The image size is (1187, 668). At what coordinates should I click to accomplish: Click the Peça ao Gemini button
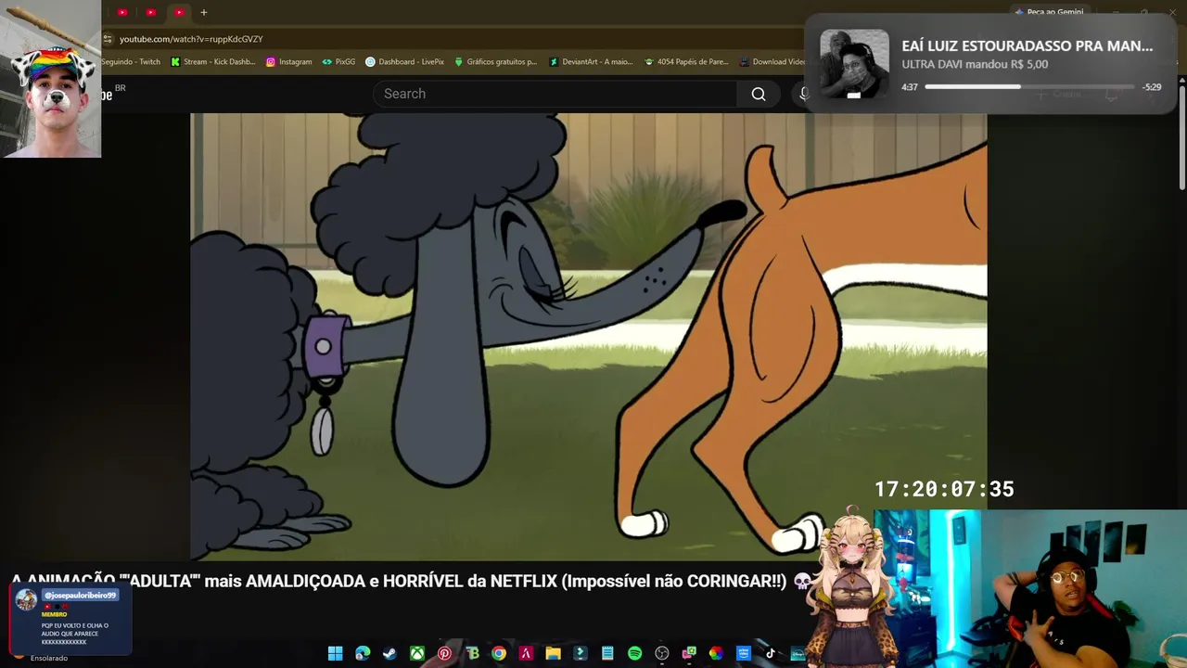[1049, 12]
